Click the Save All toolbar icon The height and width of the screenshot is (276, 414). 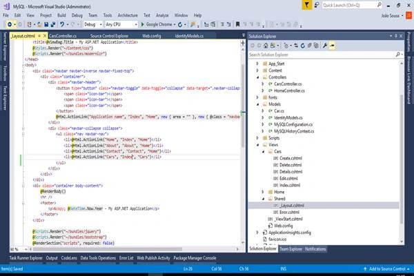coord(53,24)
